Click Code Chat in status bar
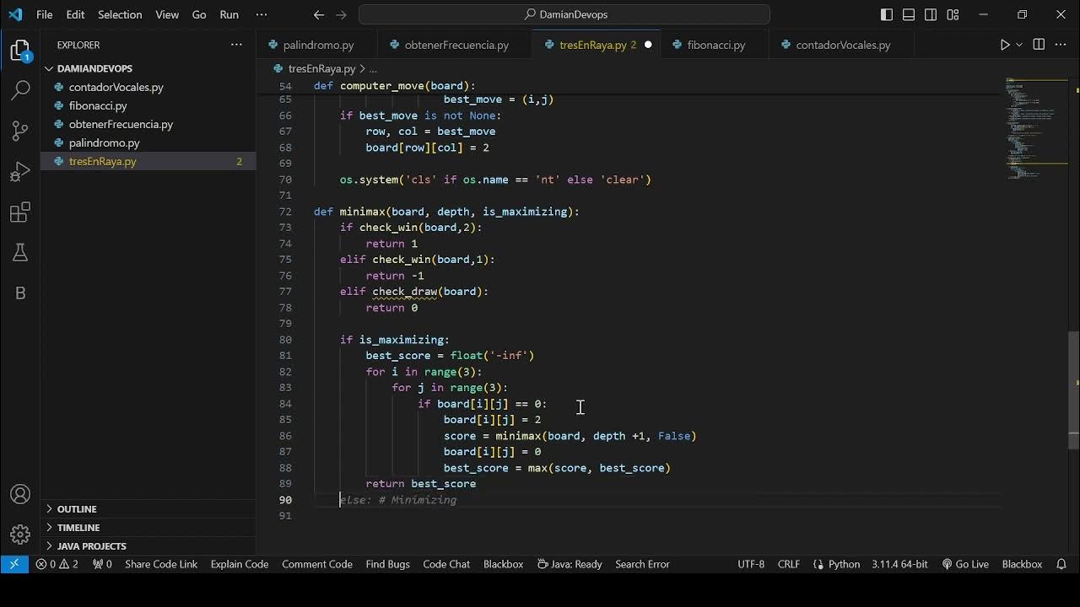 pyautogui.click(x=446, y=564)
